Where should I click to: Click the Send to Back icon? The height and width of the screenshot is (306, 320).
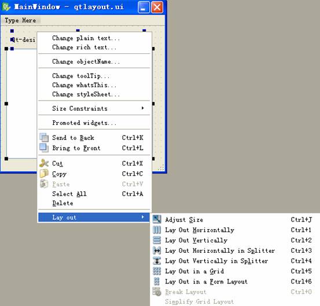[44, 138]
